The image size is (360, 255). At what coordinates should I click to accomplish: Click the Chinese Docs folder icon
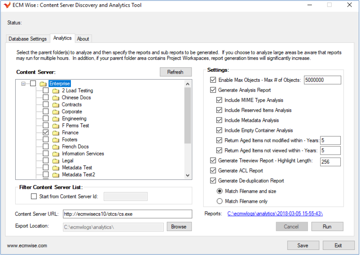56,98
